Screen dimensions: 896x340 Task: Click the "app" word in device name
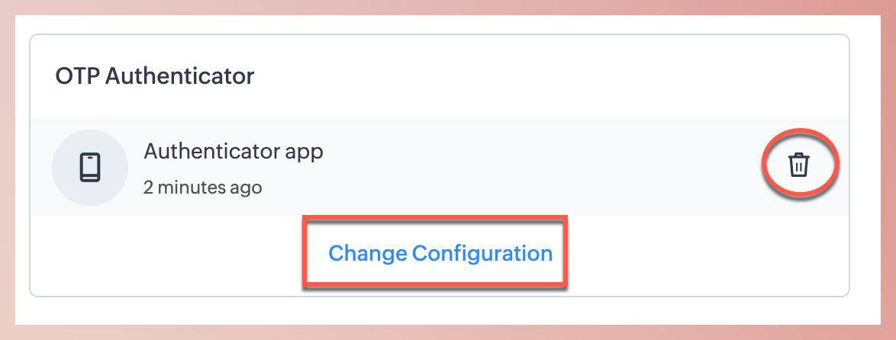point(305,152)
